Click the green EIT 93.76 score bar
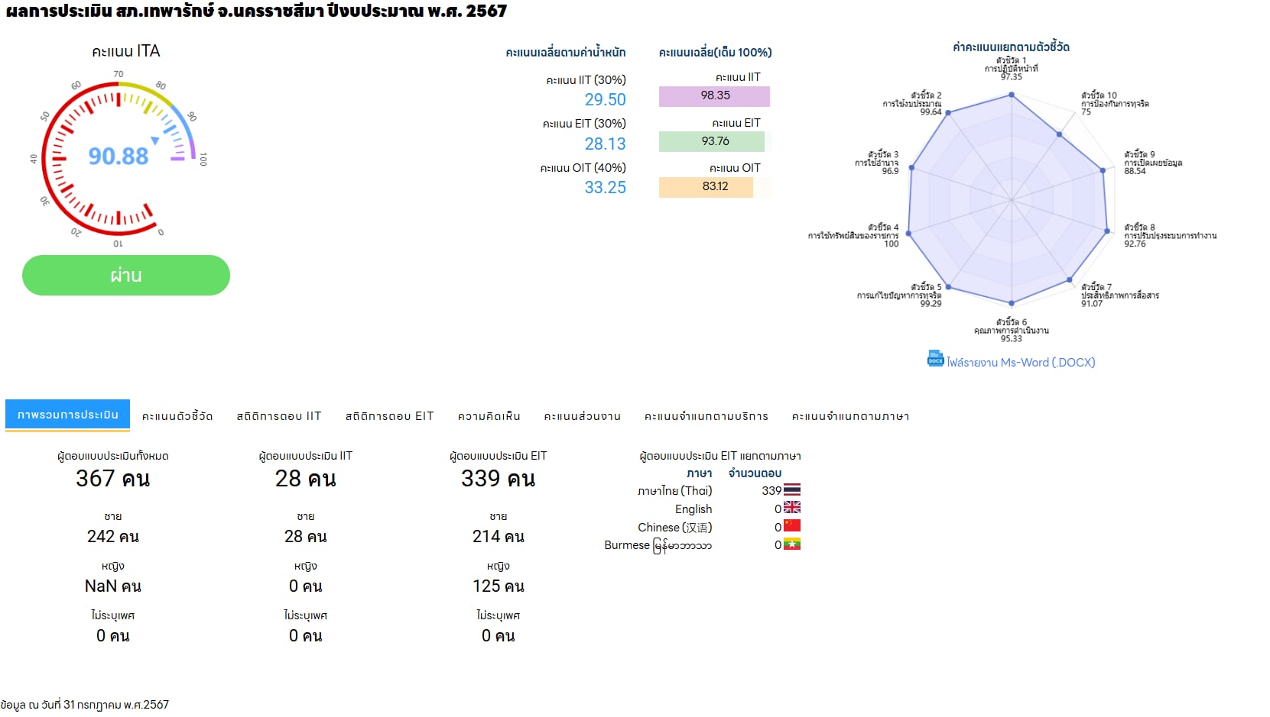This screenshot has height=717, width=1270. [712, 141]
